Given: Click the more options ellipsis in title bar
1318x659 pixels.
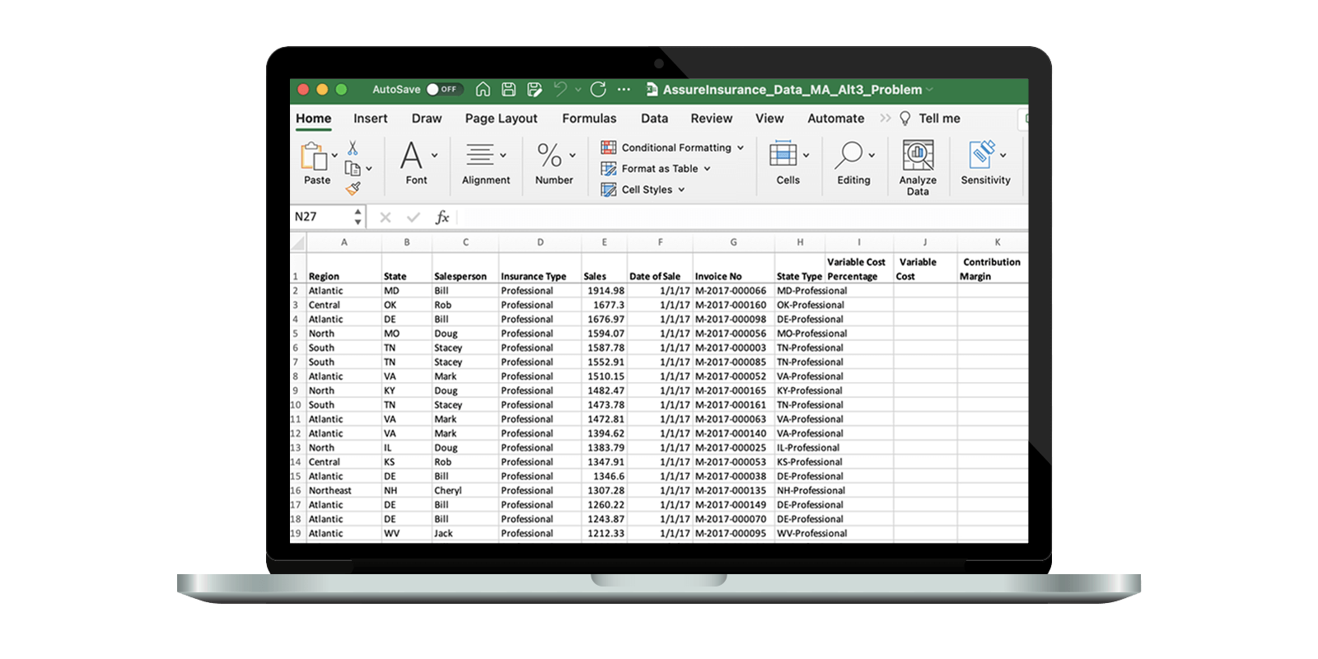Looking at the screenshot, I should [624, 90].
